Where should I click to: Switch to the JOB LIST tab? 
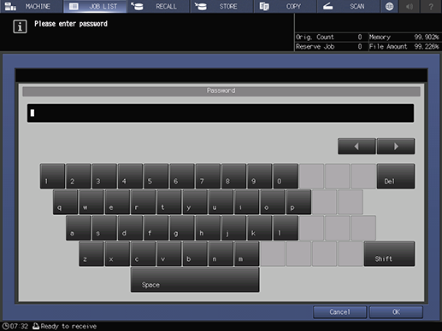coord(95,6)
